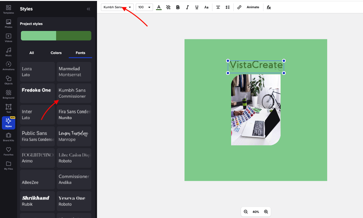Open the Photos sidebar section
This screenshot has width=363, height=218.
[x=9, y=24]
